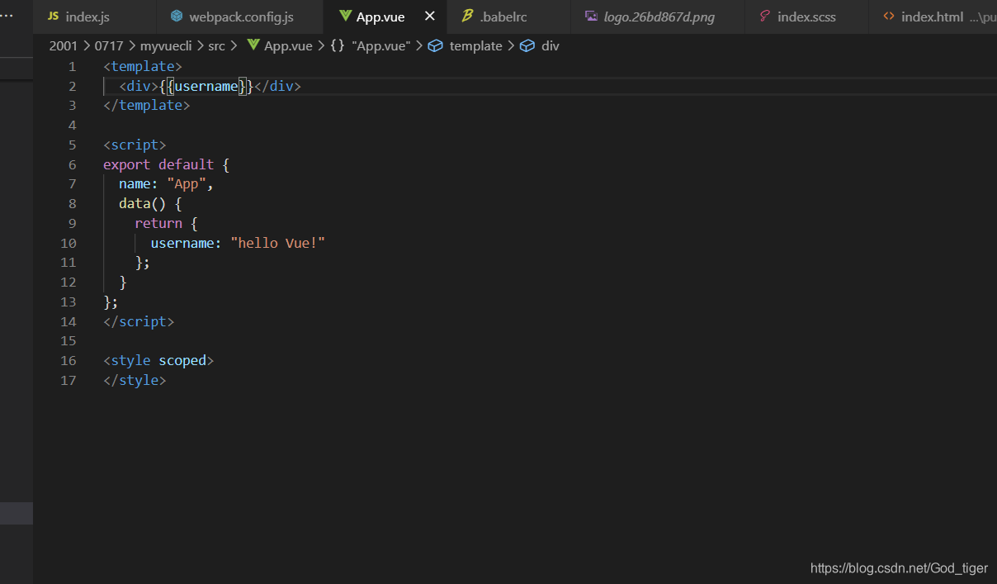
Task: Click the image icon on logo png tab
Action: (x=591, y=17)
